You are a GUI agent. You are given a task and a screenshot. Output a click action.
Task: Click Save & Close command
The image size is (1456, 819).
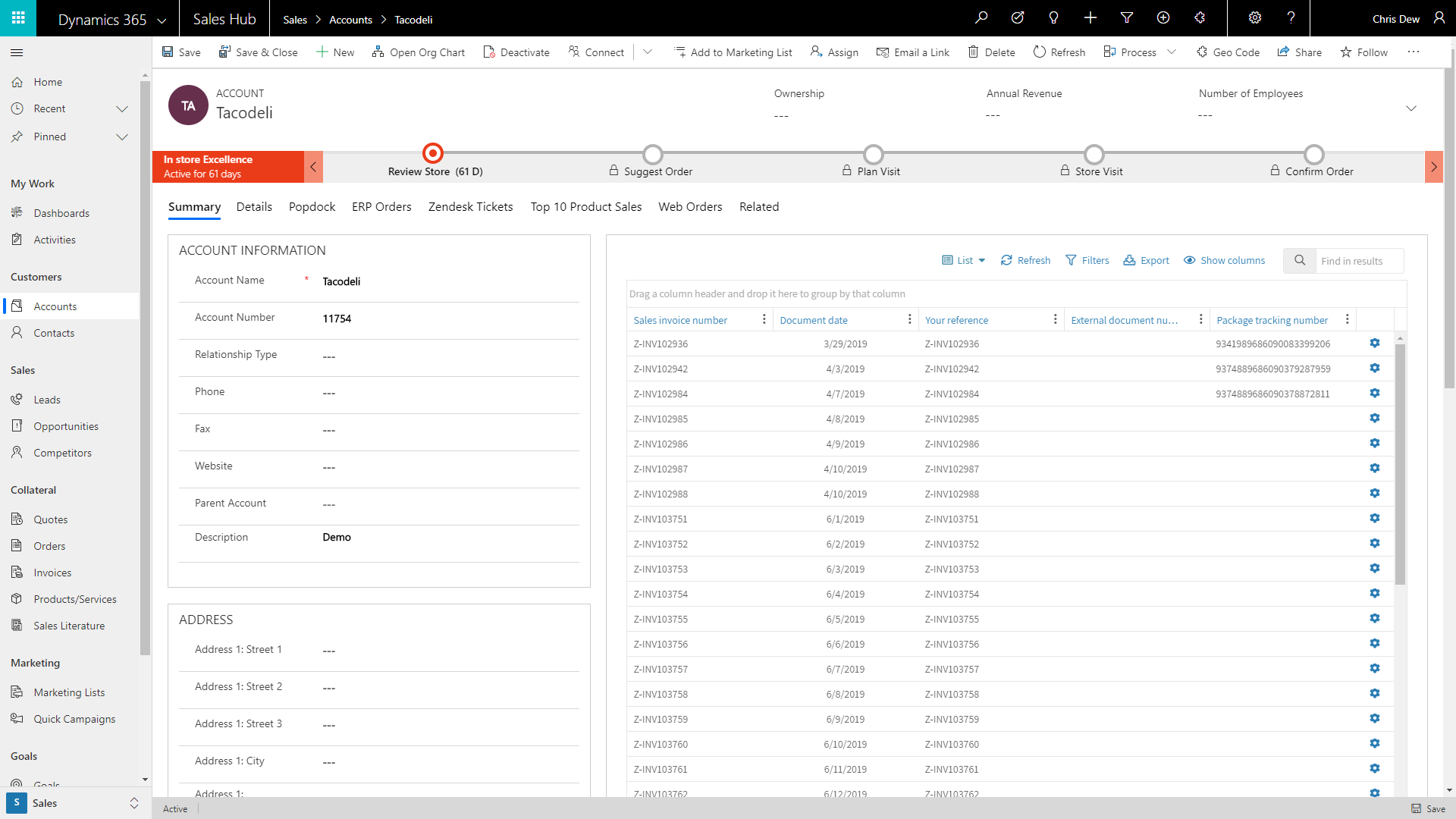point(258,52)
